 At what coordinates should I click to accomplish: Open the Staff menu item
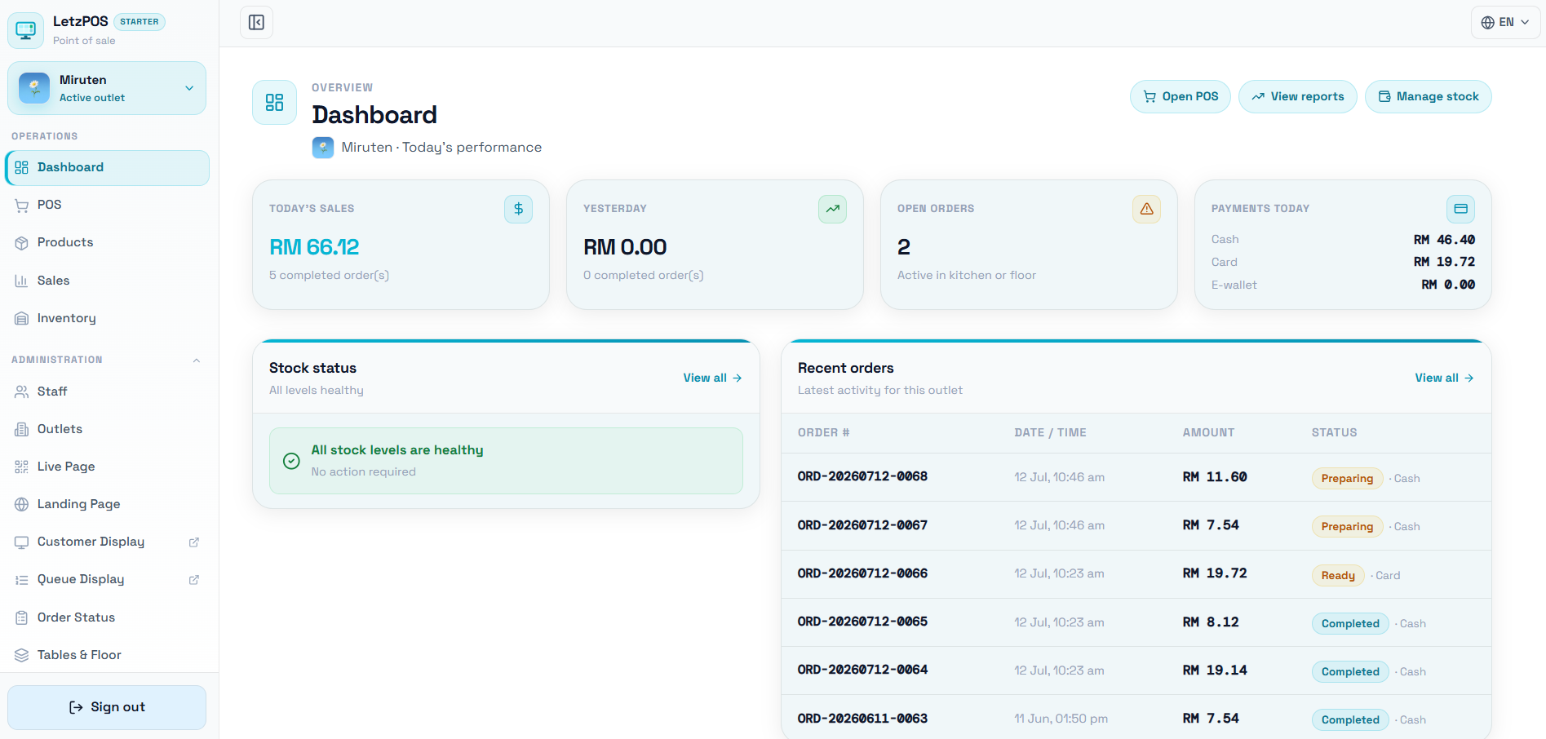tap(107, 392)
